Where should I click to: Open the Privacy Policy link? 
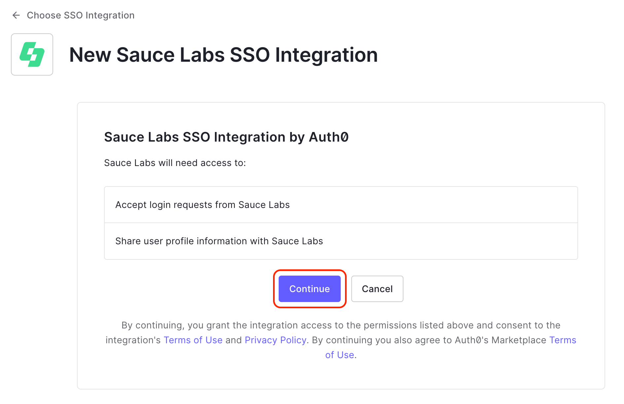click(275, 340)
